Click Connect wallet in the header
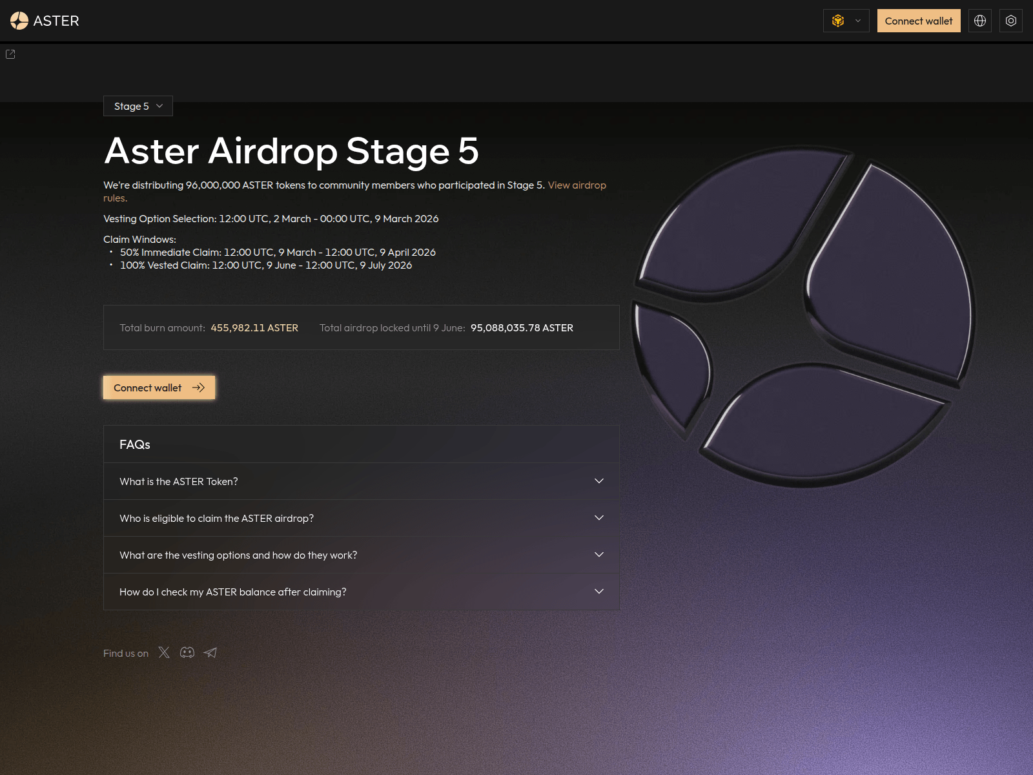 (918, 21)
